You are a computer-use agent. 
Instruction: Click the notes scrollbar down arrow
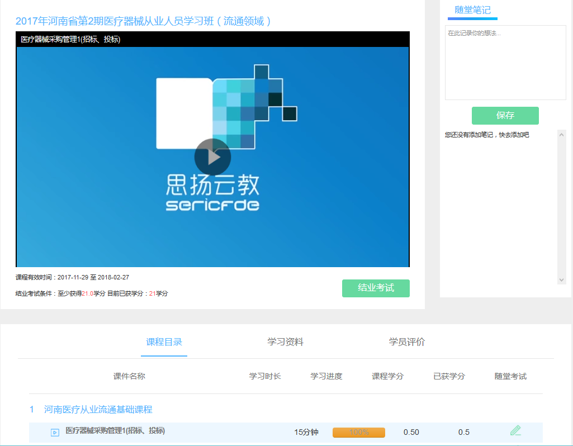point(561,280)
